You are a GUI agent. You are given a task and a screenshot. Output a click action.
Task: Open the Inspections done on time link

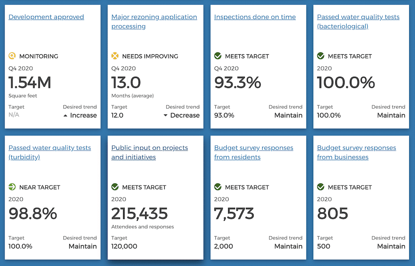255,17
